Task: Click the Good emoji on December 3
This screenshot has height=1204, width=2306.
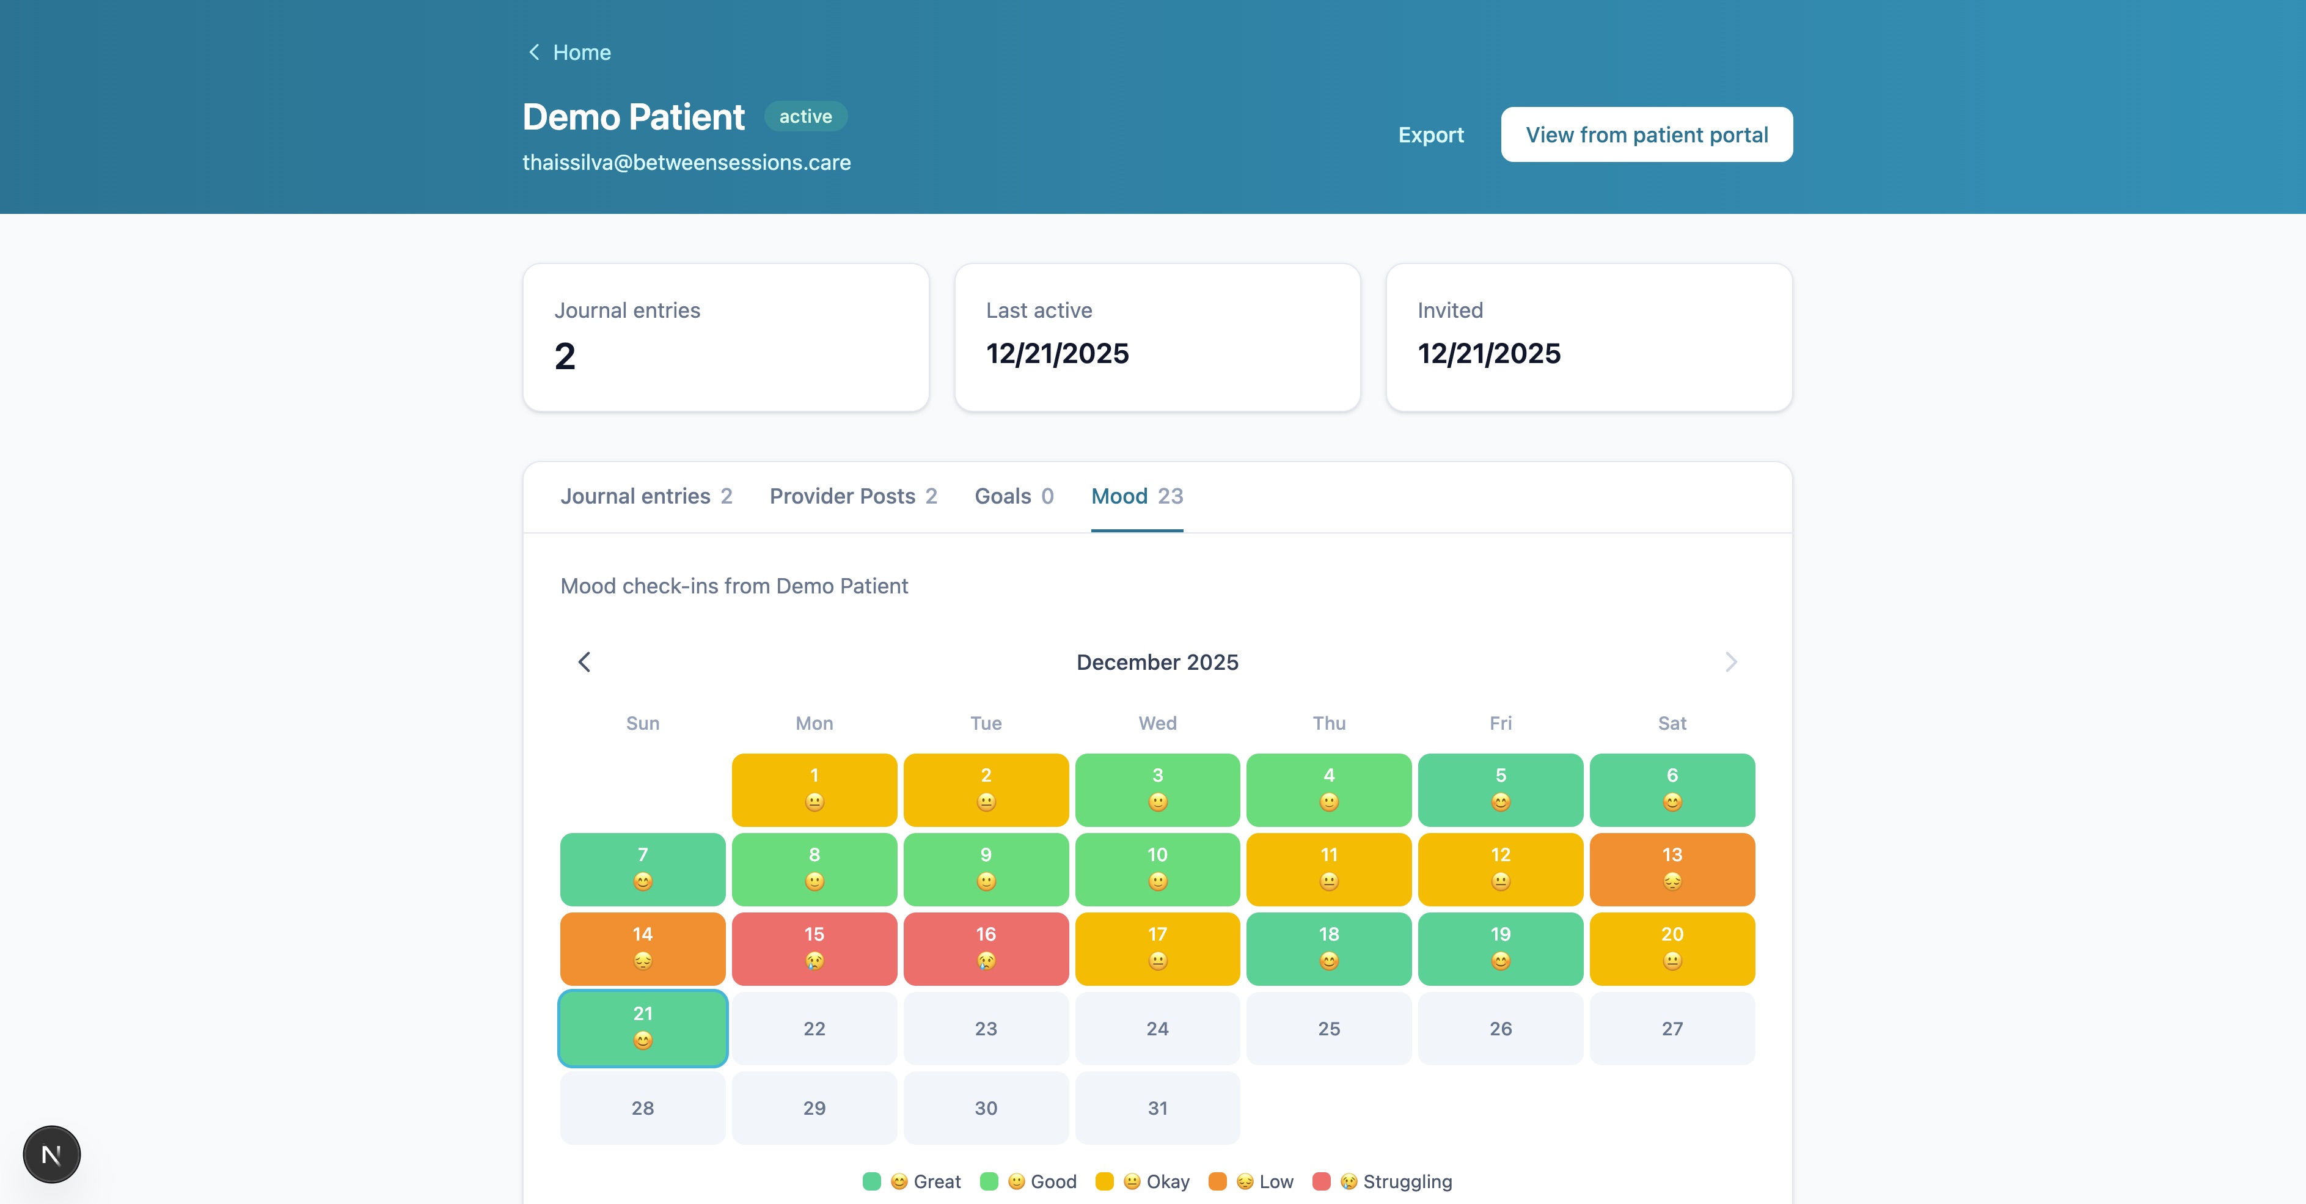Action: 1157,802
